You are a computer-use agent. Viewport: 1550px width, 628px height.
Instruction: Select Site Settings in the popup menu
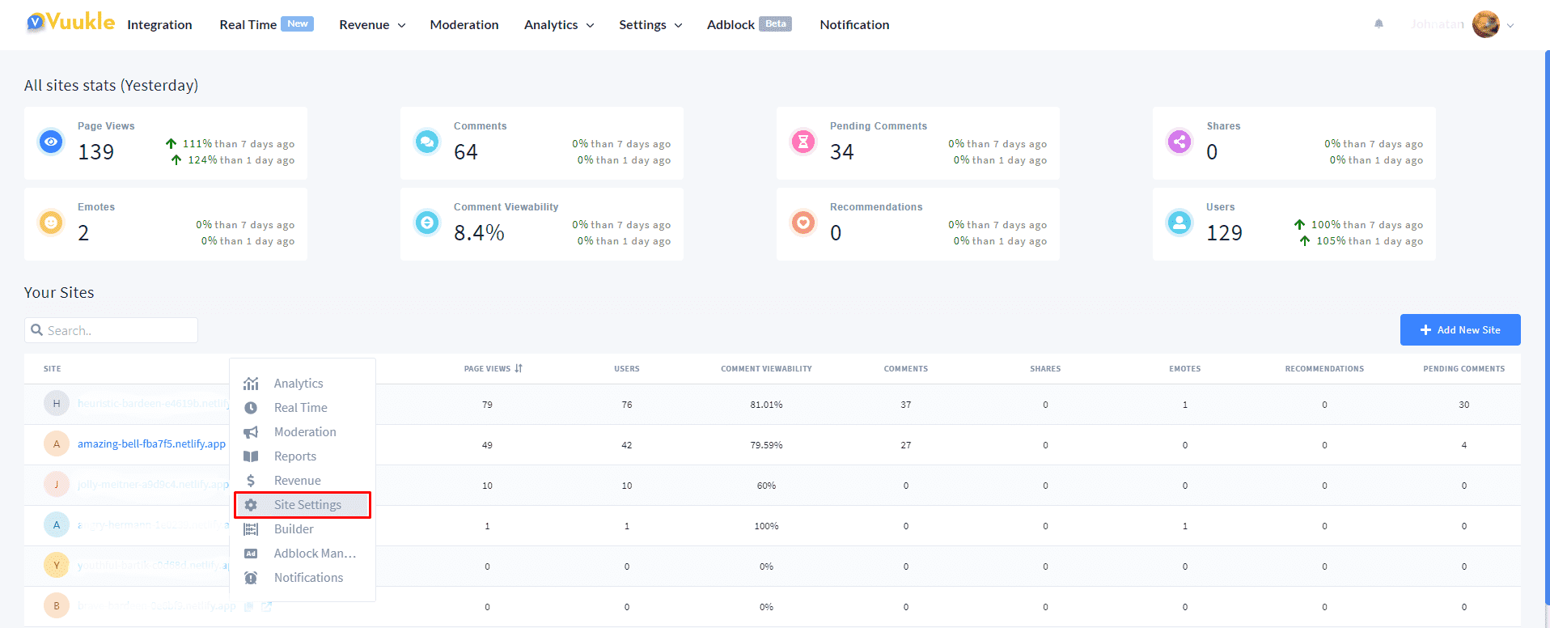click(x=303, y=505)
